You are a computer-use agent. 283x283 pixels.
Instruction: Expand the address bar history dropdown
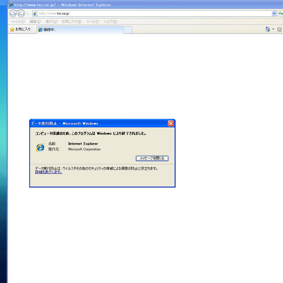pos(274,13)
